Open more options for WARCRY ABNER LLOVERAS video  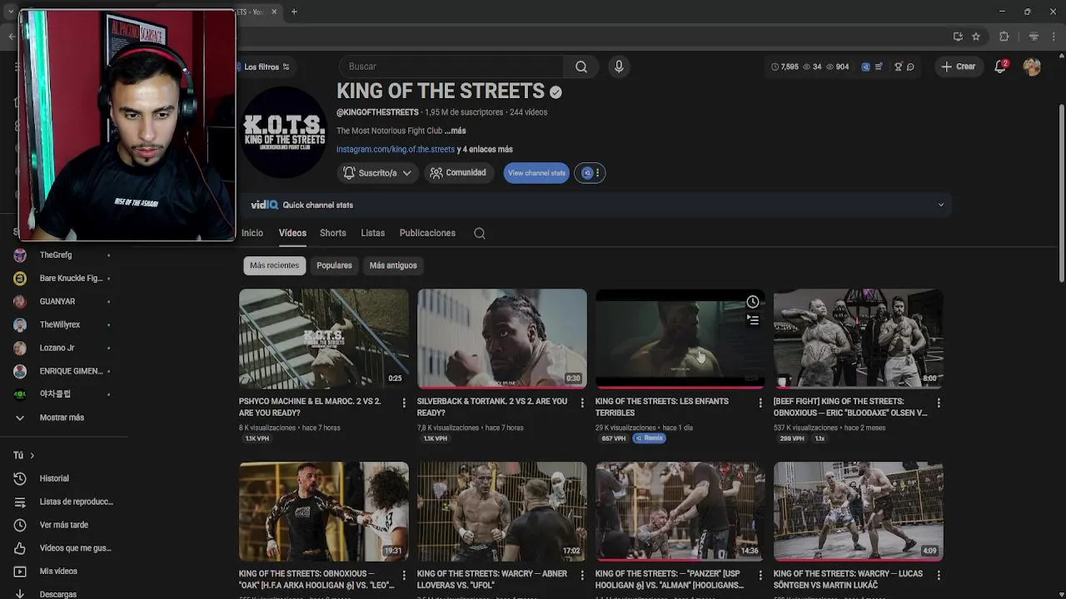582,575
